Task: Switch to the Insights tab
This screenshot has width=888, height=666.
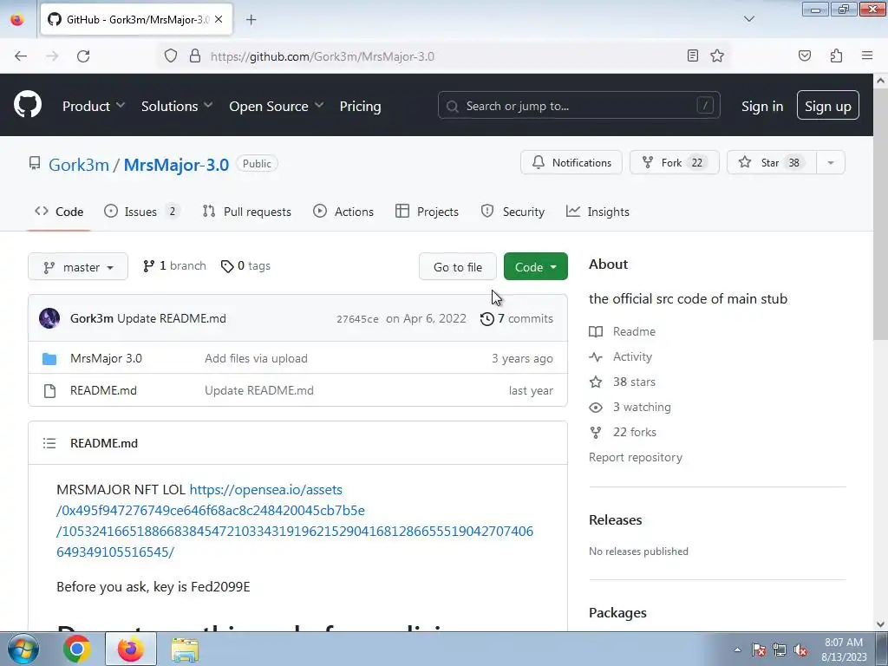Action: coord(597,212)
